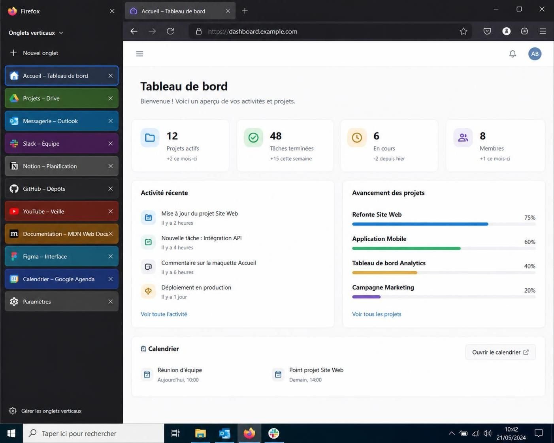Open Voir tous les projets link

pyautogui.click(x=377, y=314)
